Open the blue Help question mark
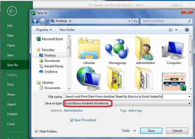This screenshot has height=139, width=195. pyautogui.click(x=187, y=30)
